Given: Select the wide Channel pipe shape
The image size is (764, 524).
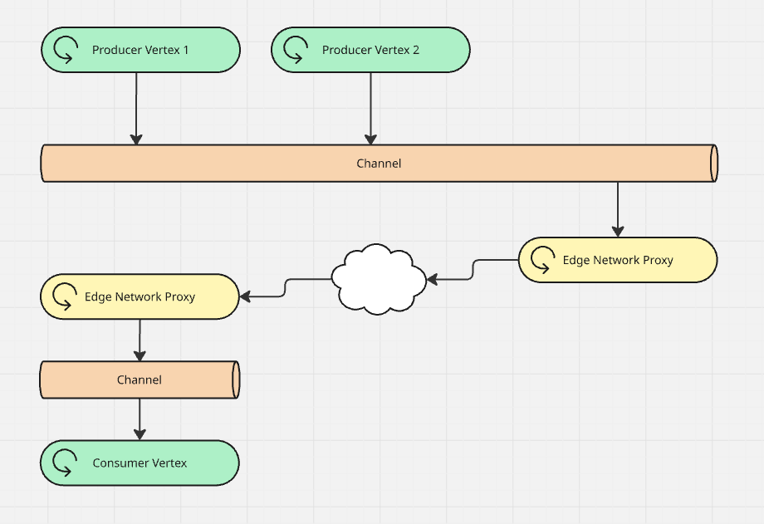Looking at the screenshot, I should coord(379,164).
